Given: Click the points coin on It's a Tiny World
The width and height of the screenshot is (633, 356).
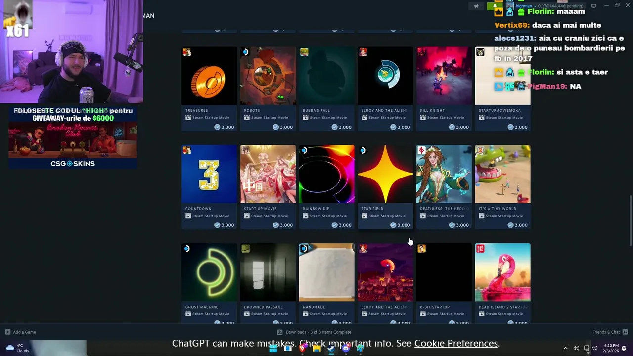Looking at the screenshot, I should pos(510,225).
